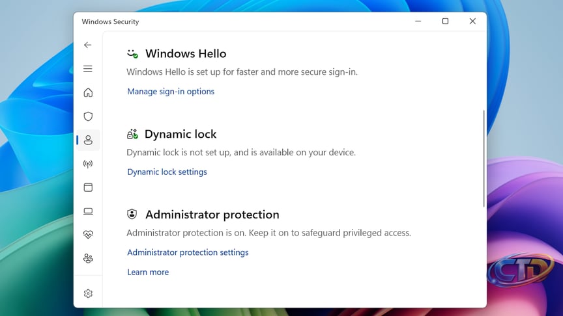Open Dynamic lock settings link
Screen dimensions: 563x316
click(167, 172)
